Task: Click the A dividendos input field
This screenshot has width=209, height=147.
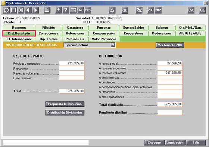Action: [x=170, y=82]
